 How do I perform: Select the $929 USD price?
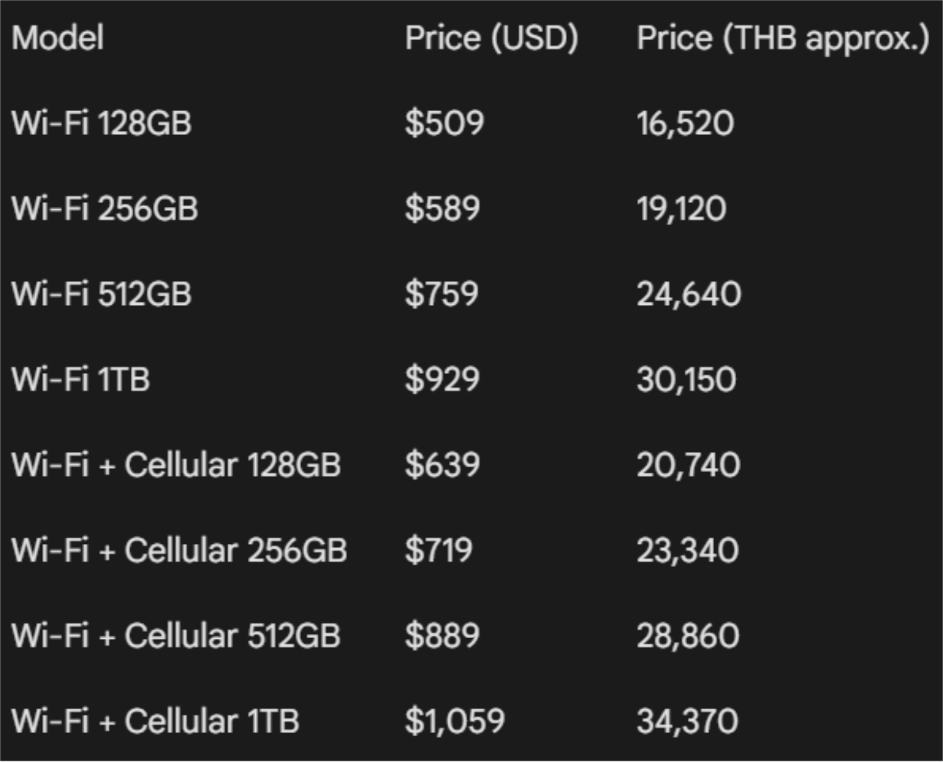coord(442,379)
